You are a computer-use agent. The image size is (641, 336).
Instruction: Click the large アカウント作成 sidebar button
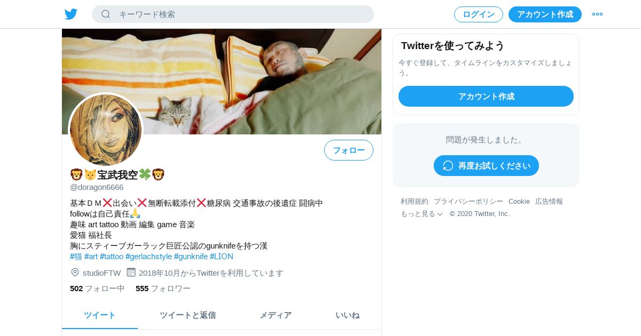[486, 97]
